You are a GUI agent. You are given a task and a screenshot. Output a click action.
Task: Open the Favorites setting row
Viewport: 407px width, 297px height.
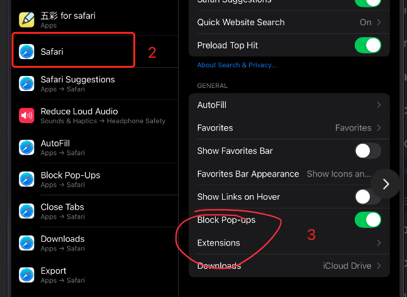pos(289,127)
